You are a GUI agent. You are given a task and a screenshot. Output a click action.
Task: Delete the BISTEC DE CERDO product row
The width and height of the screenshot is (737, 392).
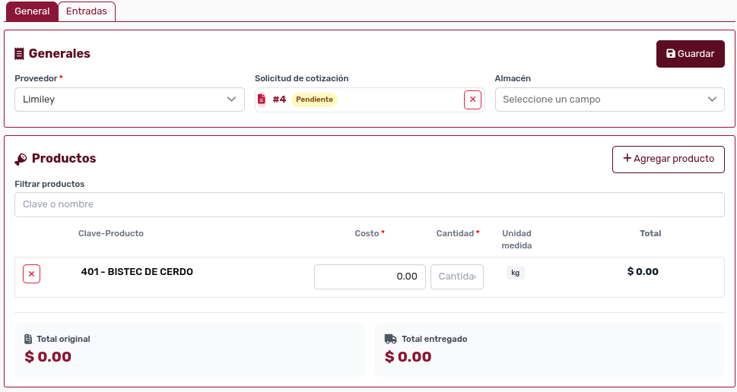[x=31, y=274]
